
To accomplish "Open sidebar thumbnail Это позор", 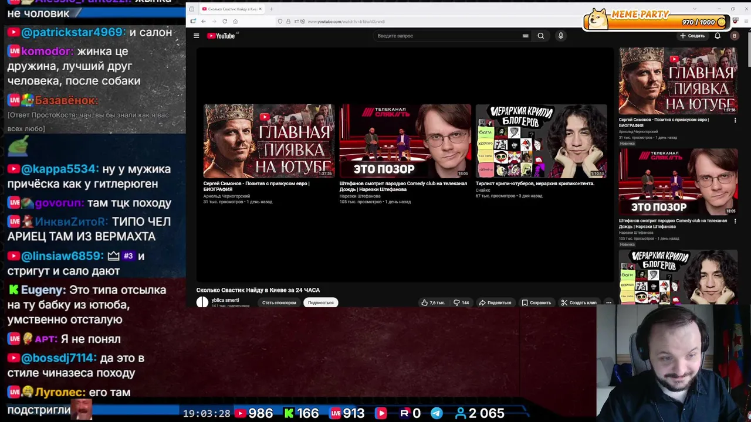I will pos(678,182).
